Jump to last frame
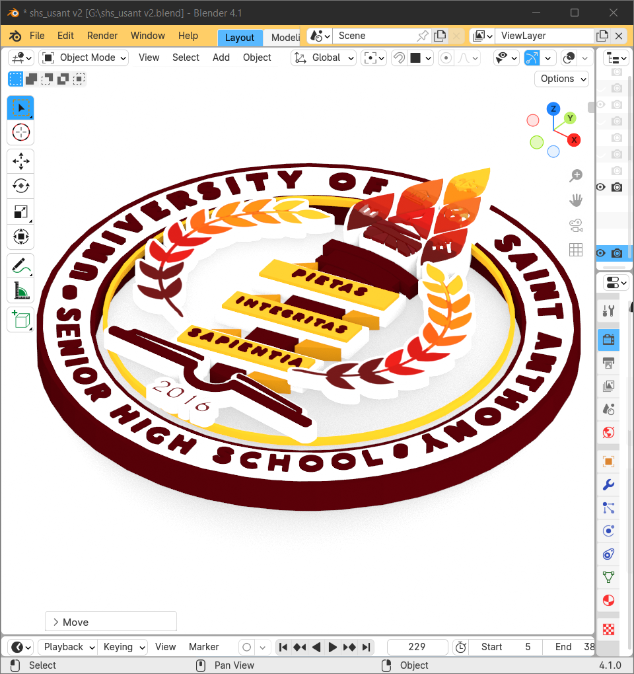This screenshot has width=634, height=674. coord(366,647)
